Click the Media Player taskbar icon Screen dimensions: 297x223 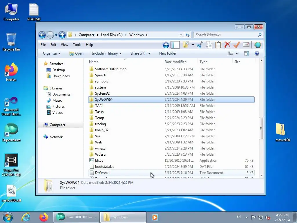tap(155, 217)
